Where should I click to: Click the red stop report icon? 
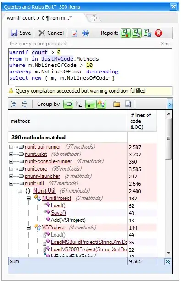point(159,33)
